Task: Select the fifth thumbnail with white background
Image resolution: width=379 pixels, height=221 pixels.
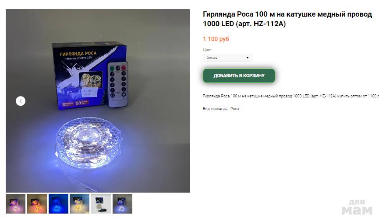Action: point(101,204)
